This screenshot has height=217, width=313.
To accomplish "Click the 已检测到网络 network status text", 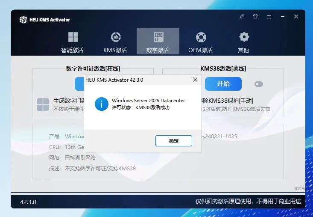I will point(80,158).
